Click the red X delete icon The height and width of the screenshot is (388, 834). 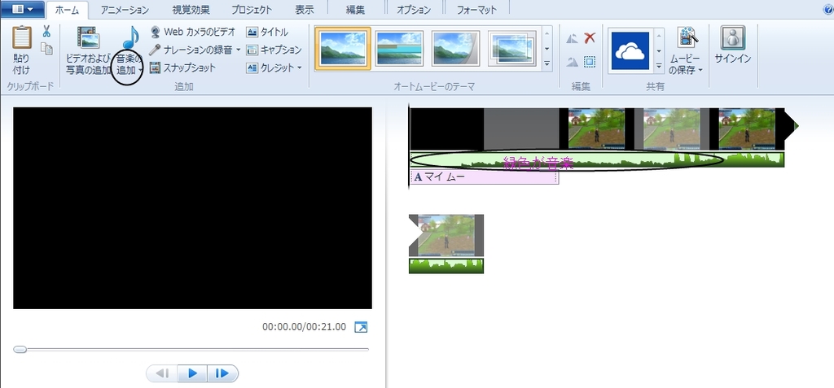[590, 37]
